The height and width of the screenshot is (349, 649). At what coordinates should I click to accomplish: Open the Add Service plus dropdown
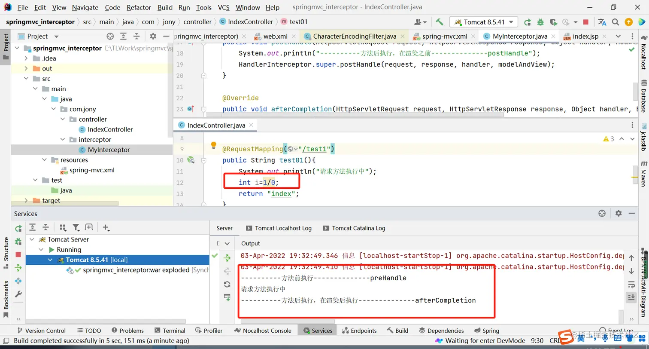tap(106, 227)
